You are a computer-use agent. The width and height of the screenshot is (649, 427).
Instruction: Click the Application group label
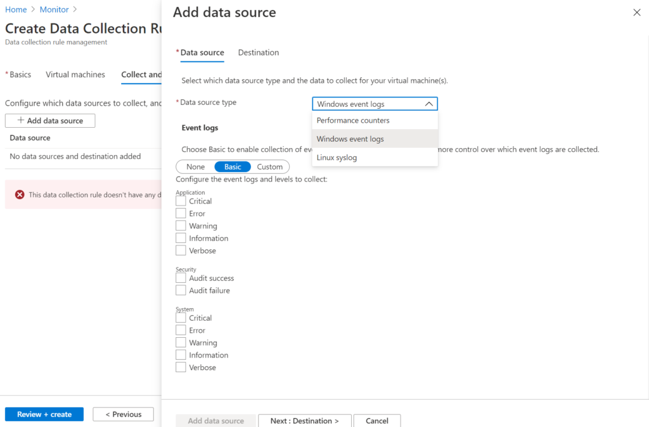(x=190, y=192)
